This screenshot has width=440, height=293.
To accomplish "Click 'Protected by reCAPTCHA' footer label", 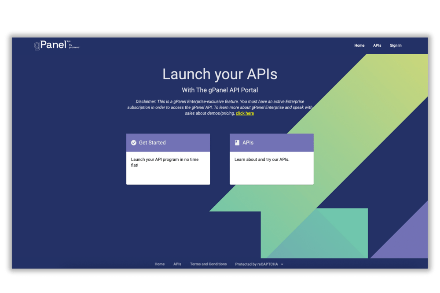I will click(x=257, y=264).
